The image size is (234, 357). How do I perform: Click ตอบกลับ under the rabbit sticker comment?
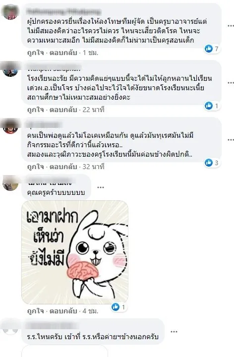pyautogui.click(x=63, y=311)
